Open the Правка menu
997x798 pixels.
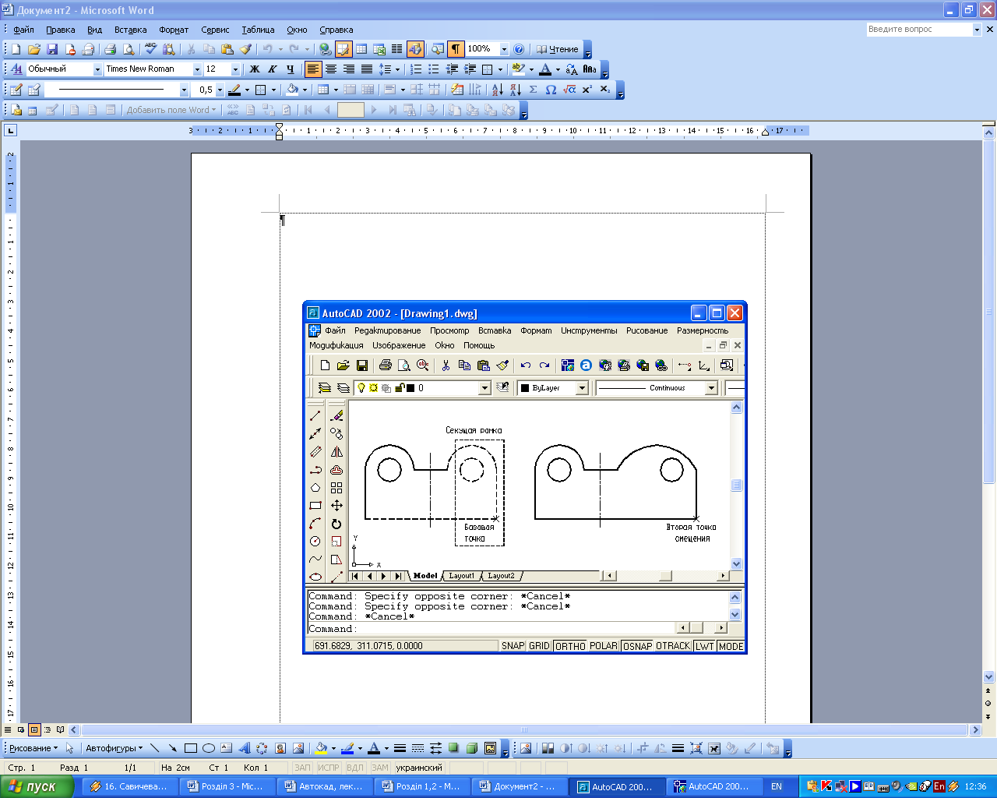click(x=60, y=30)
